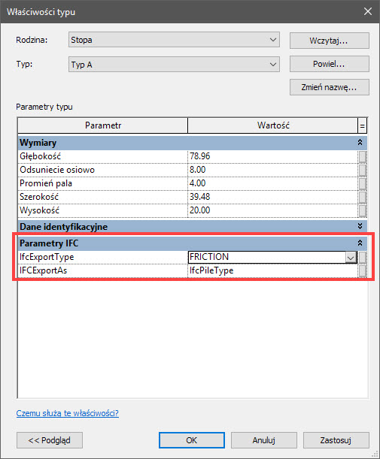Click the Głębokość value field 78.96
380x459 pixels.
[x=272, y=156]
